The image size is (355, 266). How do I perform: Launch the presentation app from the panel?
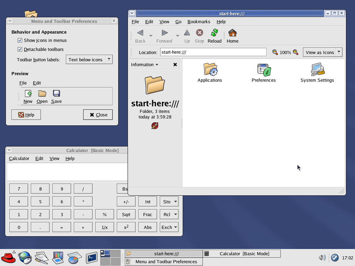pos(58,258)
